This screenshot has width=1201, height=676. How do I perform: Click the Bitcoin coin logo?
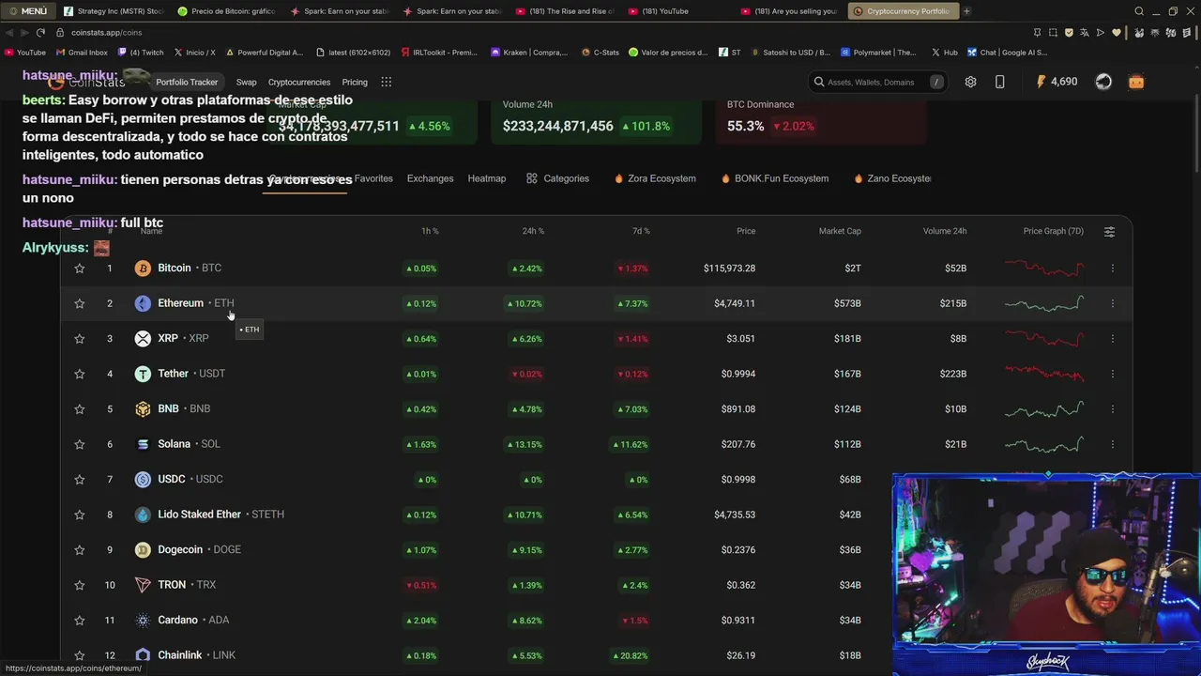143,269
